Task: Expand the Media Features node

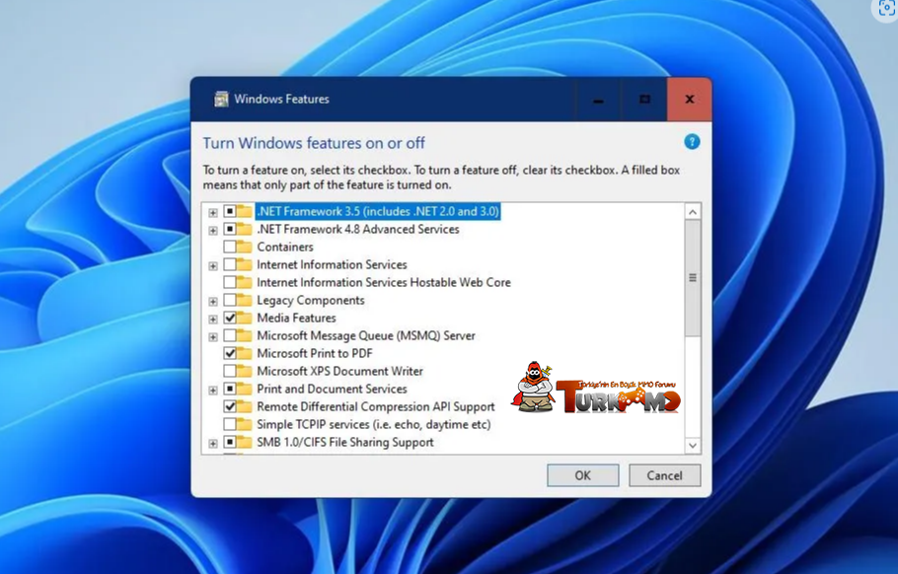Action: pos(213,319)
